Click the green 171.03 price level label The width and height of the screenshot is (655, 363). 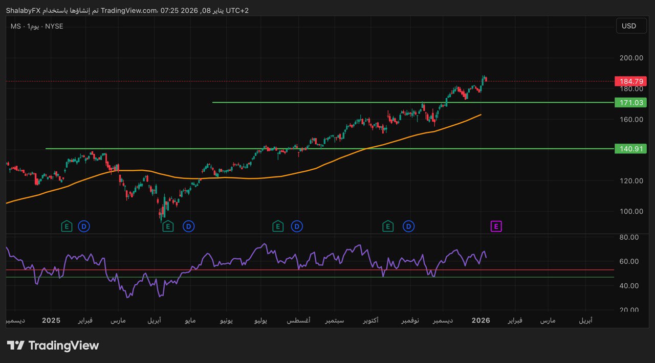(x=631, y=103)
